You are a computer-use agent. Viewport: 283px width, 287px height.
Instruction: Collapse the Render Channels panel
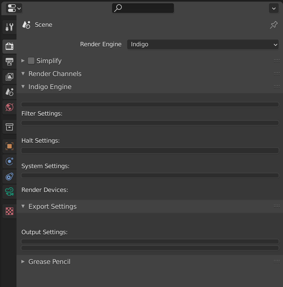pos(55,74)
